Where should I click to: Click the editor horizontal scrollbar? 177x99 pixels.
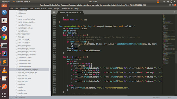coord(90,95)
